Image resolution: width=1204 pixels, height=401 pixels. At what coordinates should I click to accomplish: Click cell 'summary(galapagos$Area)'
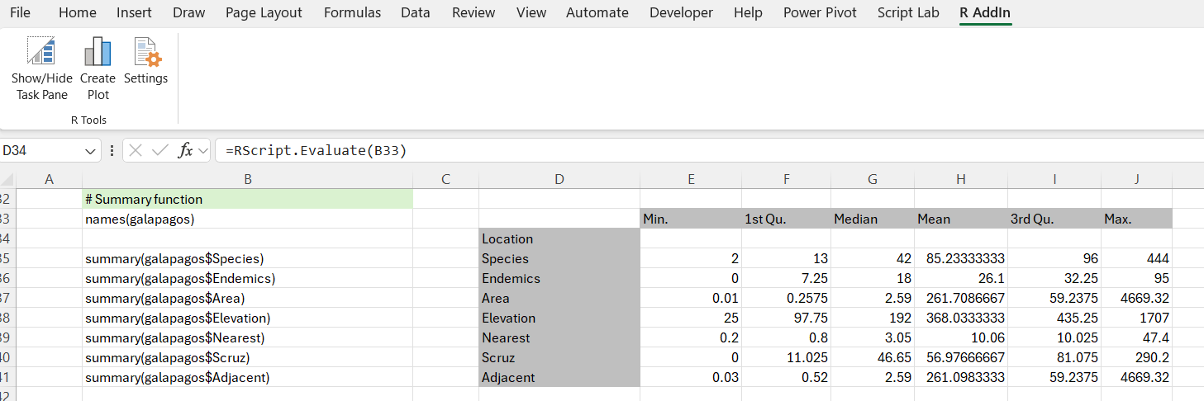[x=248, y=298]
